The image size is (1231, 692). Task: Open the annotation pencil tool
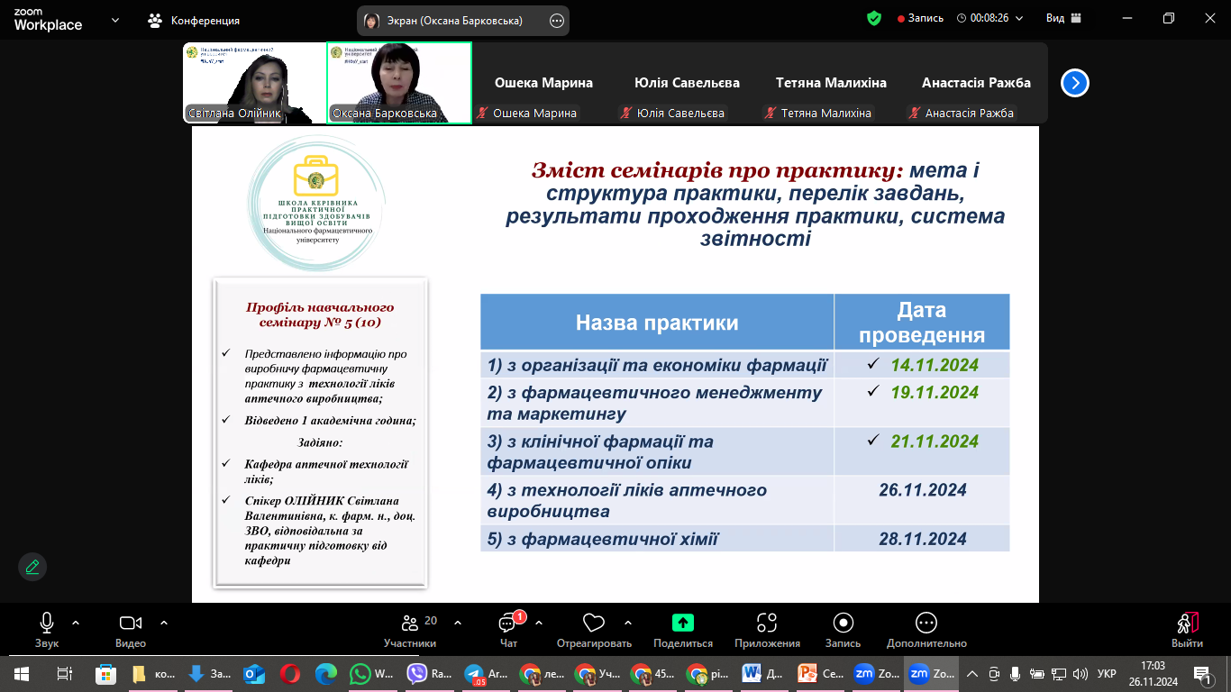click(32, 567)
